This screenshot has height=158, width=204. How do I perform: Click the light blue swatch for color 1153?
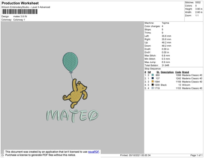coord(153,88)
